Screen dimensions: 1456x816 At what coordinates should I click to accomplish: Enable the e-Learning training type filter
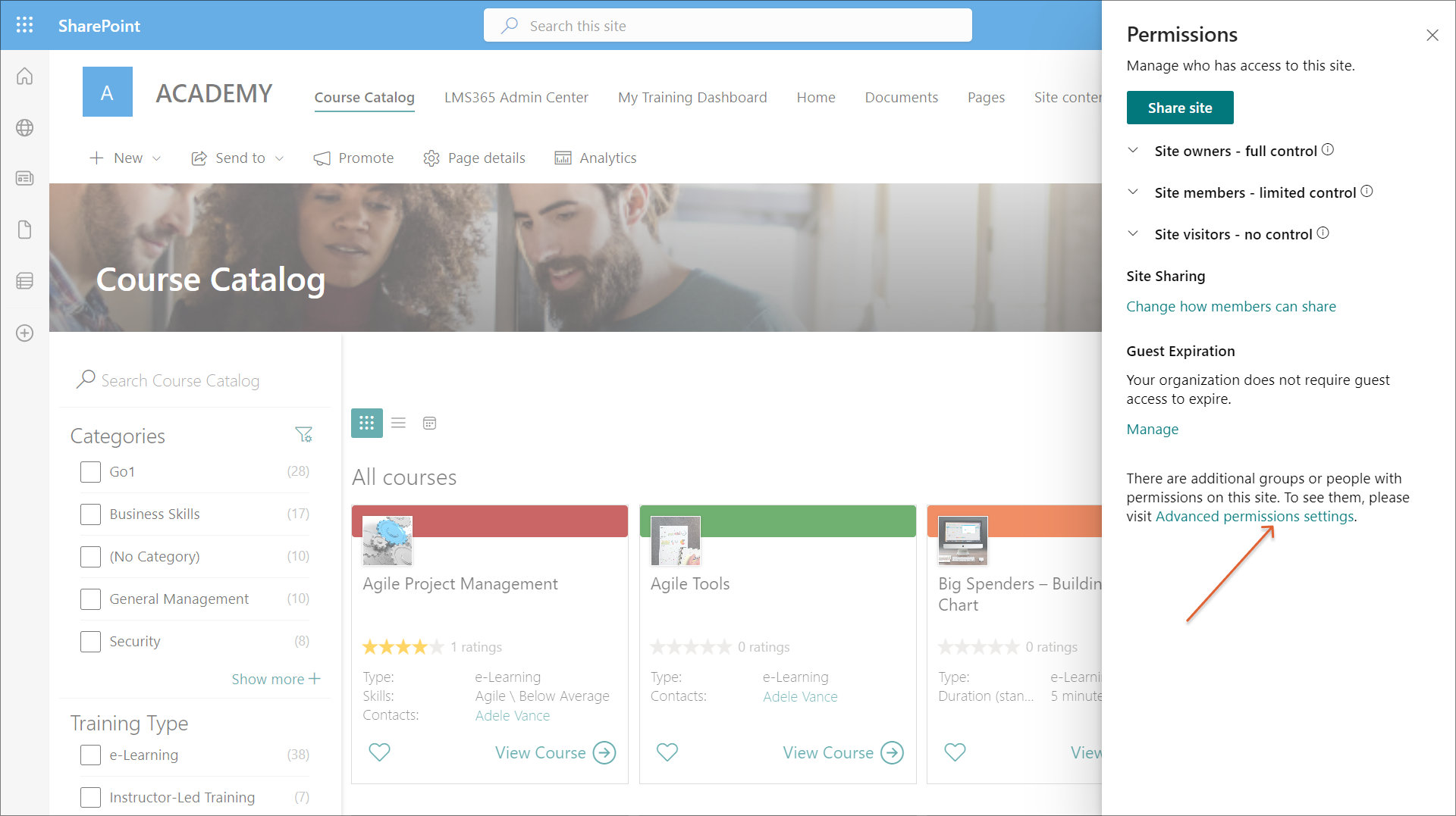tap(90, 755)
